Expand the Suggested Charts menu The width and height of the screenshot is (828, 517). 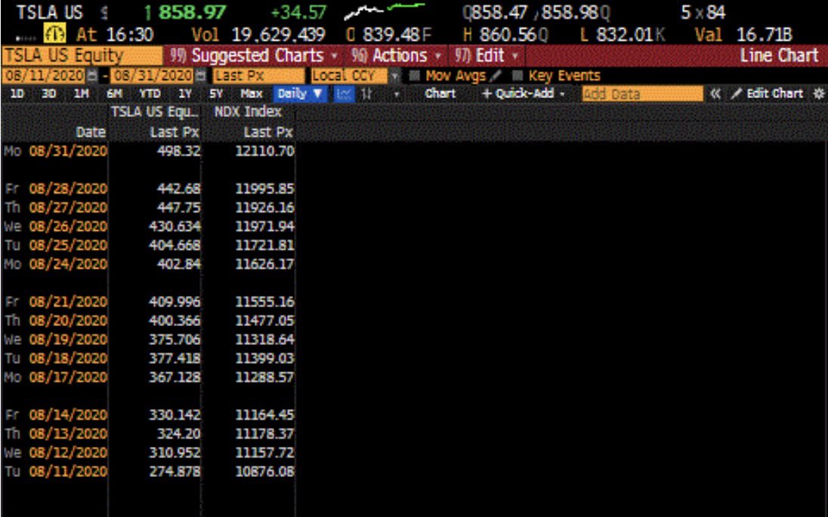[255, 55]
